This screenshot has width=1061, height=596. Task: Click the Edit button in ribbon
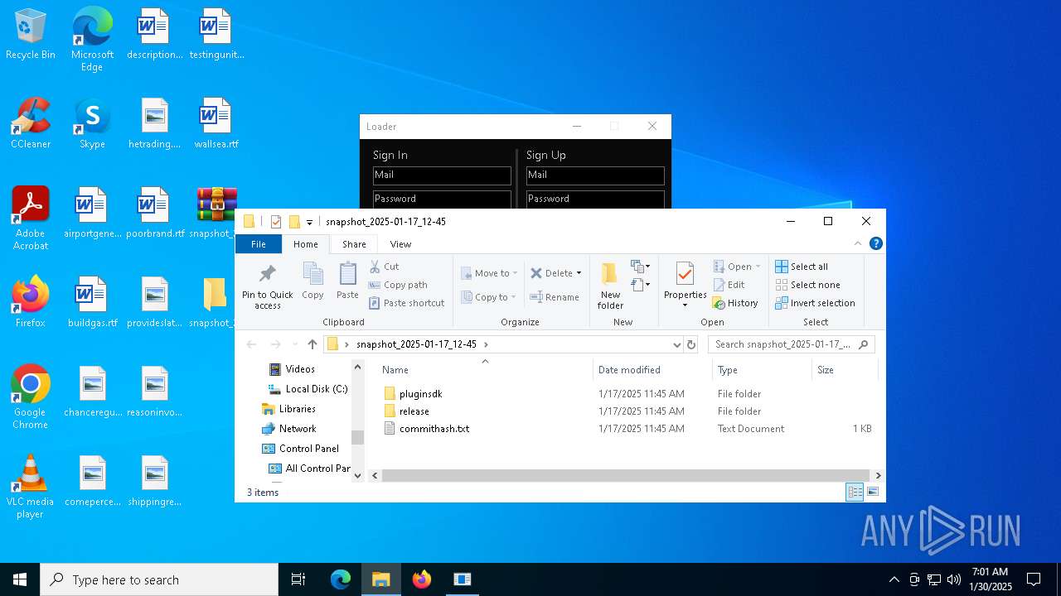click(x=729, y=285)
